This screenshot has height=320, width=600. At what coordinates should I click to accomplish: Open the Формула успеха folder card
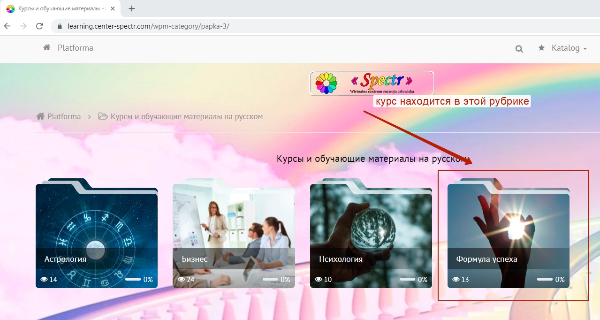pyautogui.click(x=509, y=233)
